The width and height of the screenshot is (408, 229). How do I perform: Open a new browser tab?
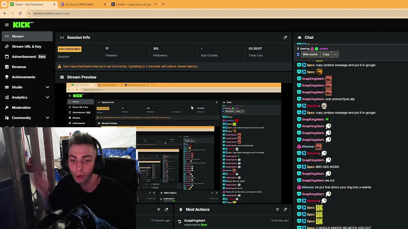pyautogui.click(x=163, y=4)
